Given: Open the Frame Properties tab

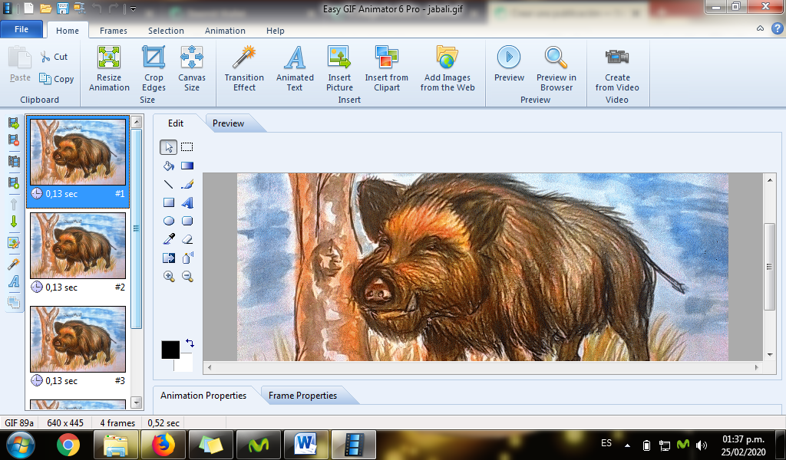Looking at the screenshot, I should pyautogui.click(x=302, y=396).
